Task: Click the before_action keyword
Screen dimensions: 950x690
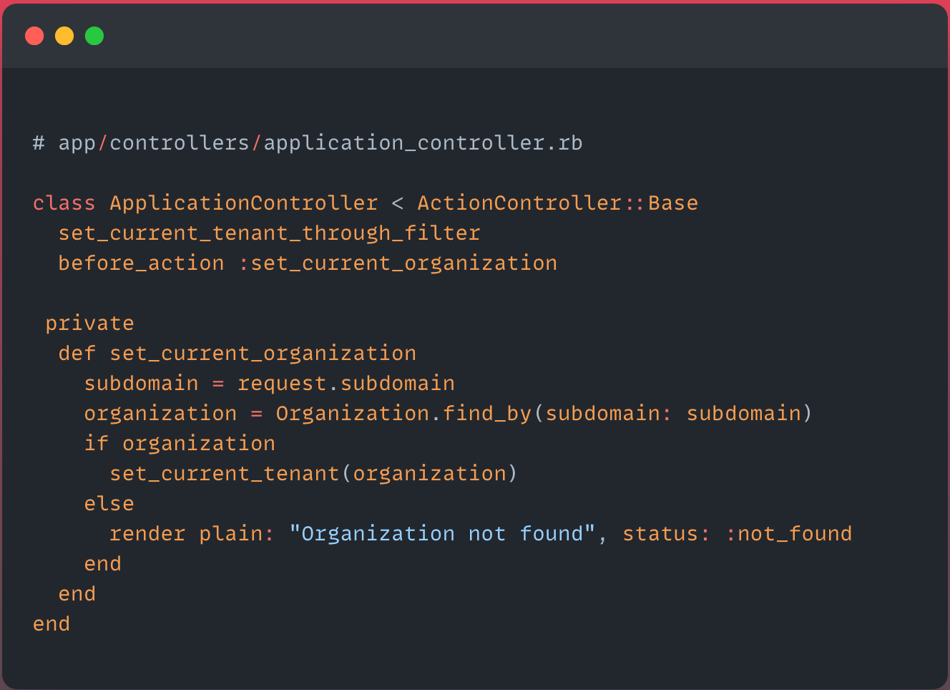Action: (x=141, y=263)
